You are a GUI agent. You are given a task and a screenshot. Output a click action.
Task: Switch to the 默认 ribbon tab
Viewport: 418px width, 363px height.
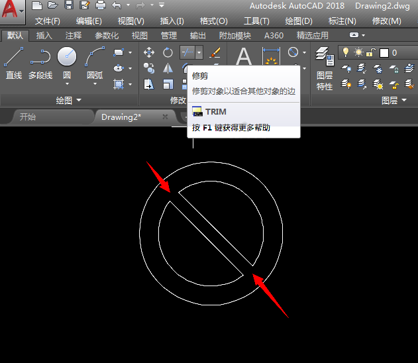click(15, 36)
